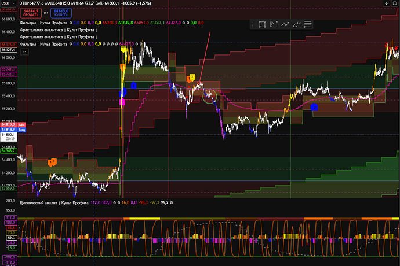Image resolution: width=400 pixels, height=266 pixels.
Task: Grab the drag handle on floating drawing toolbar
Action: coord(253,24)
